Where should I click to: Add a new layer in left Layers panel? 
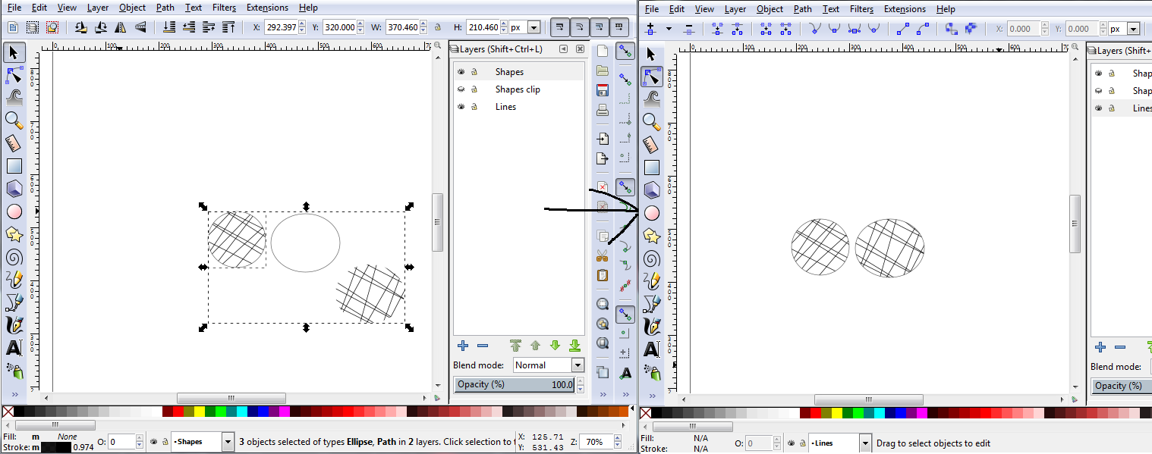click(462, 346)
